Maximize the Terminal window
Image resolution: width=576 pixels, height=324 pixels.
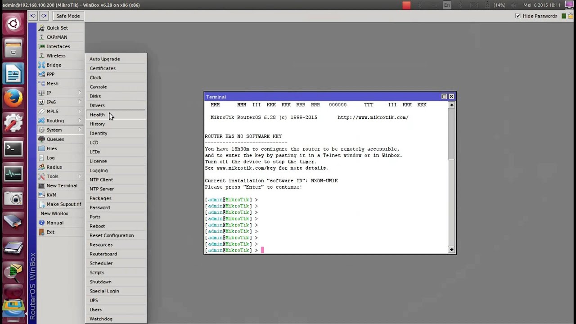click(x=444, y=96)
